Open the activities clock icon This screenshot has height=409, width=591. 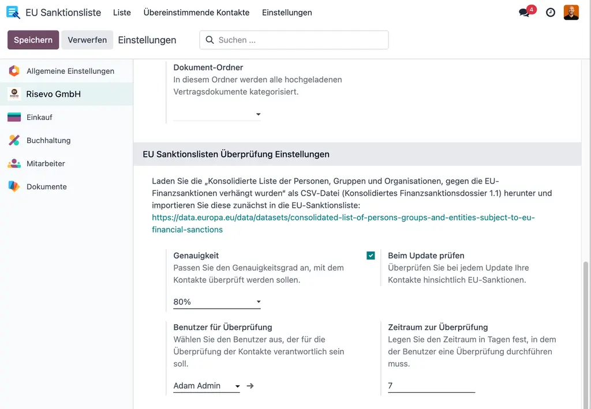coord(550,12)
